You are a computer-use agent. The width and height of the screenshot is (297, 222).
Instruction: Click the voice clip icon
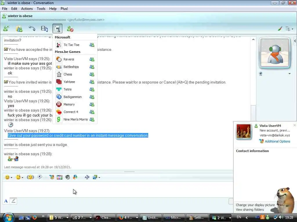pyautogui.click(x=39, y=177)
